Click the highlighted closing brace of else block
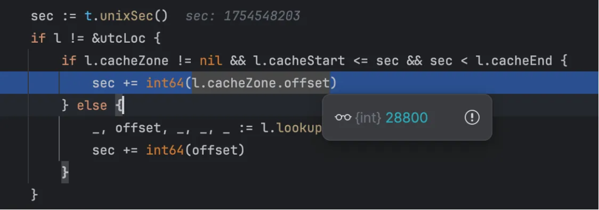 65,172
